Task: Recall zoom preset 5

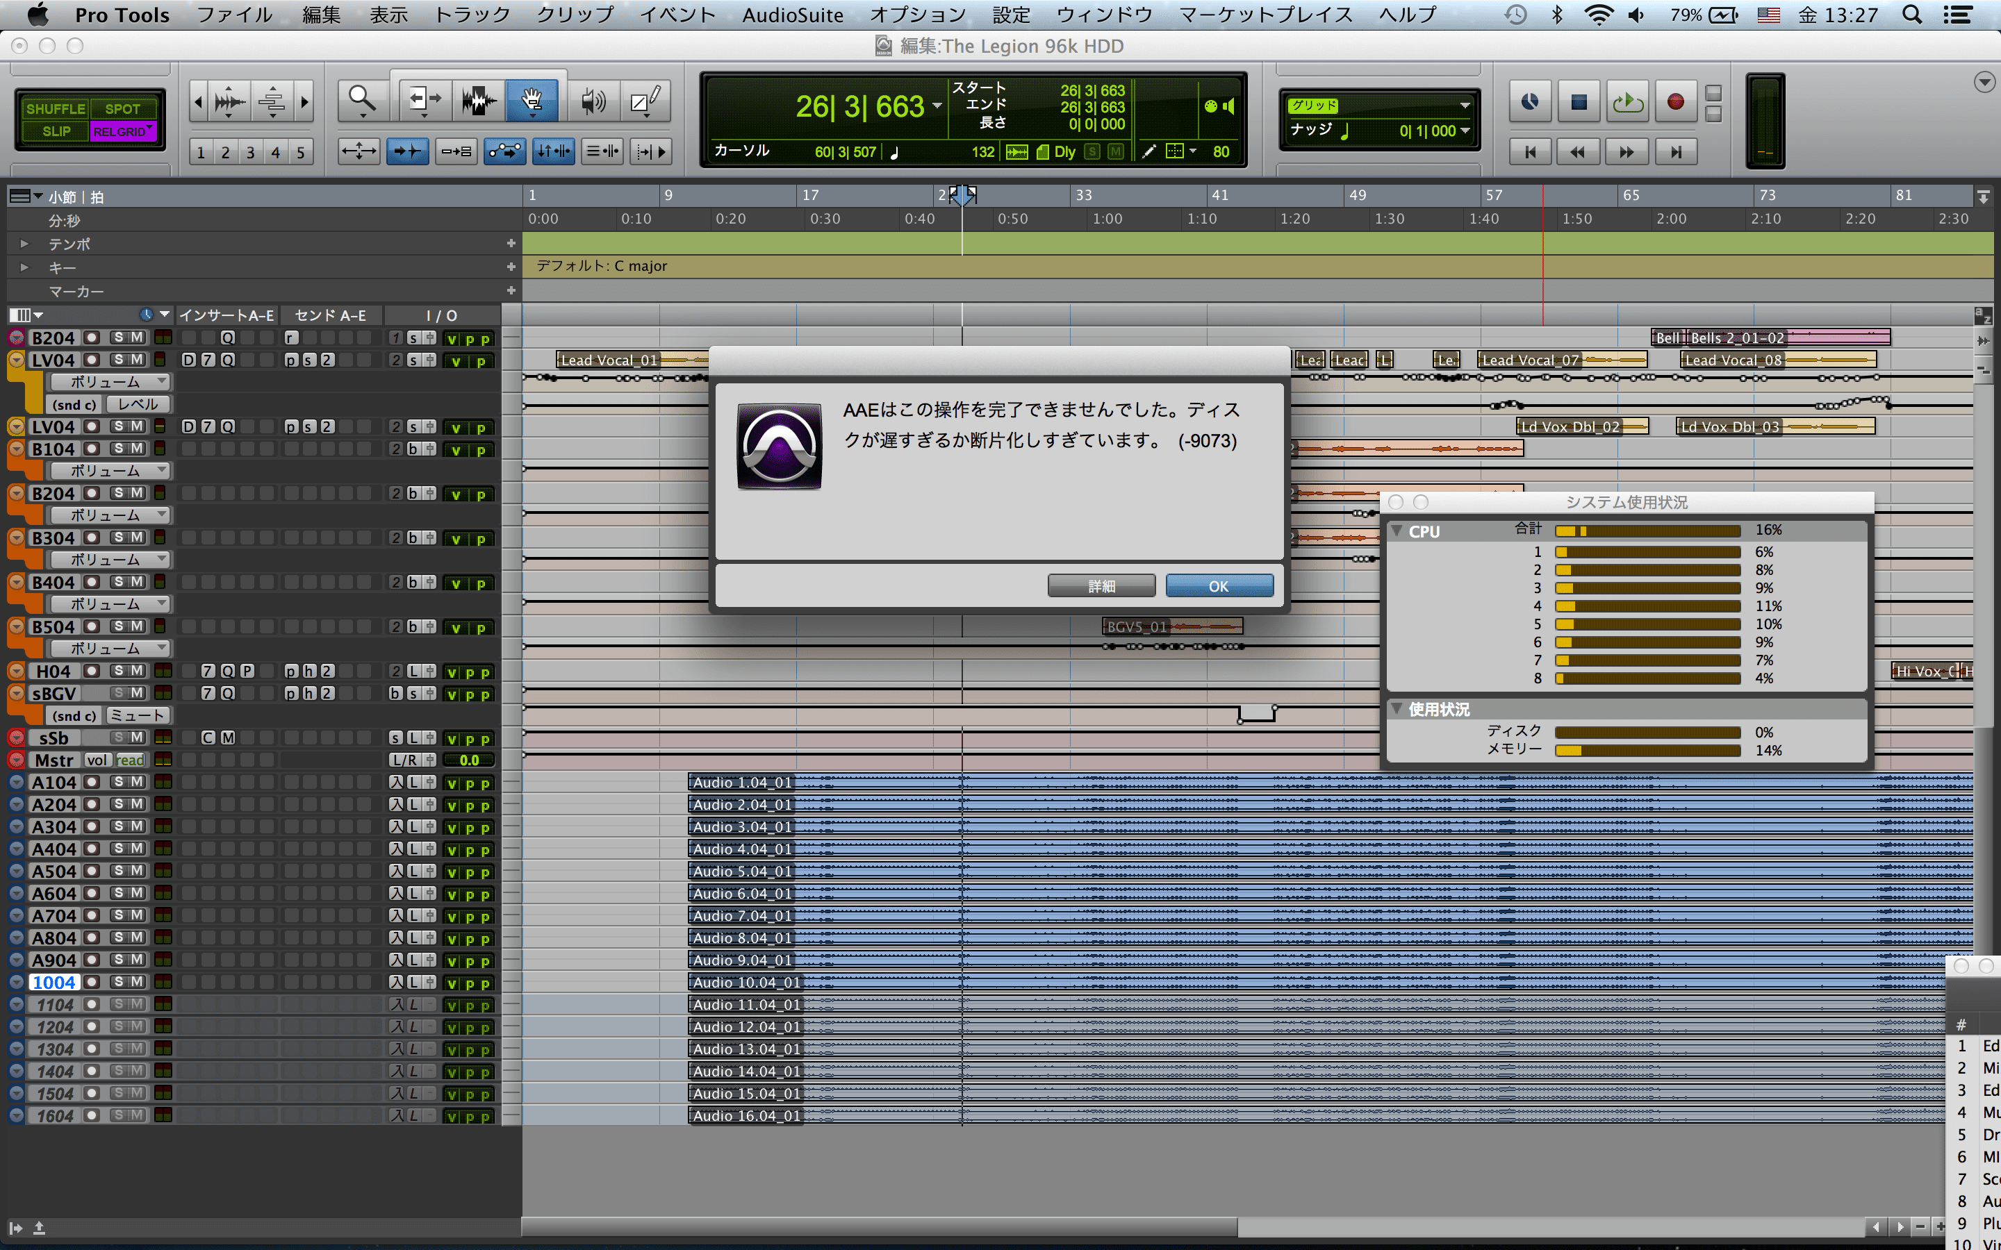Action: click(301, 152)
